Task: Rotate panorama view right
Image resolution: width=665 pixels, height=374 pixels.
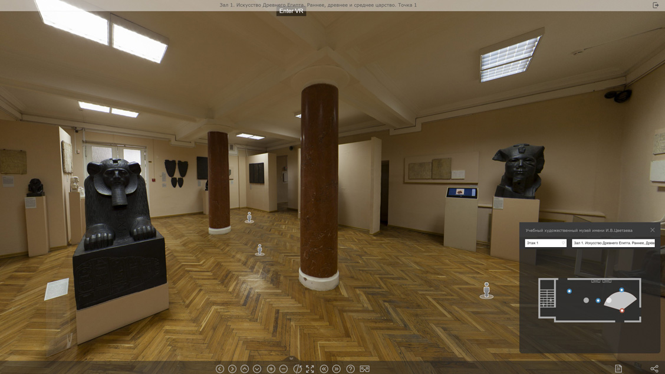Action: click(x=232, y=369)
